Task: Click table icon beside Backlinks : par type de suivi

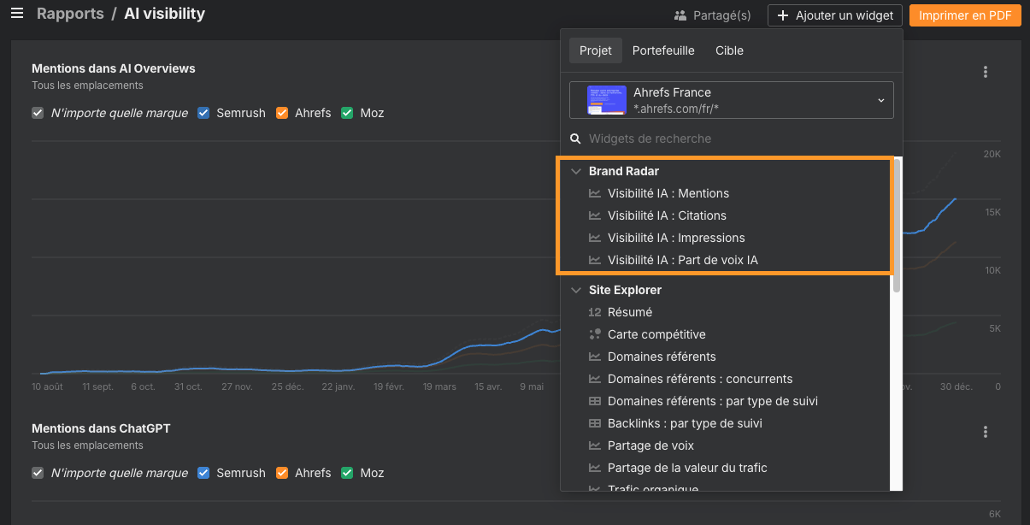Action: click(x=595, y=423)
